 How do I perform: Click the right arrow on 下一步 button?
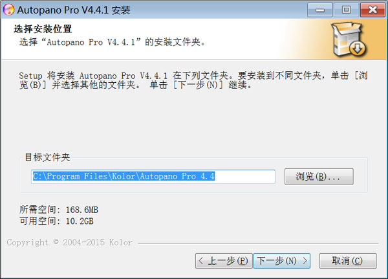point(305,261)
